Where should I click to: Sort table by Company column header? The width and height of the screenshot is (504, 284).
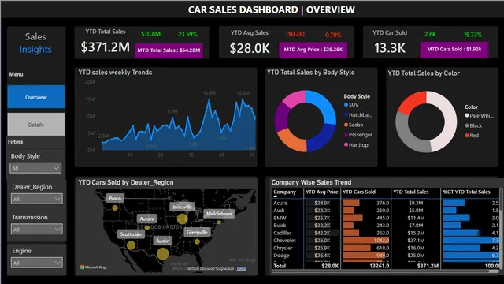coord(284,192)
